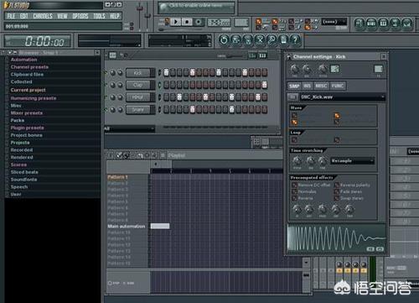Click the first icon on the Playlist toolbar
This screenshot has width=419, height=303.
tap(110, 155)
